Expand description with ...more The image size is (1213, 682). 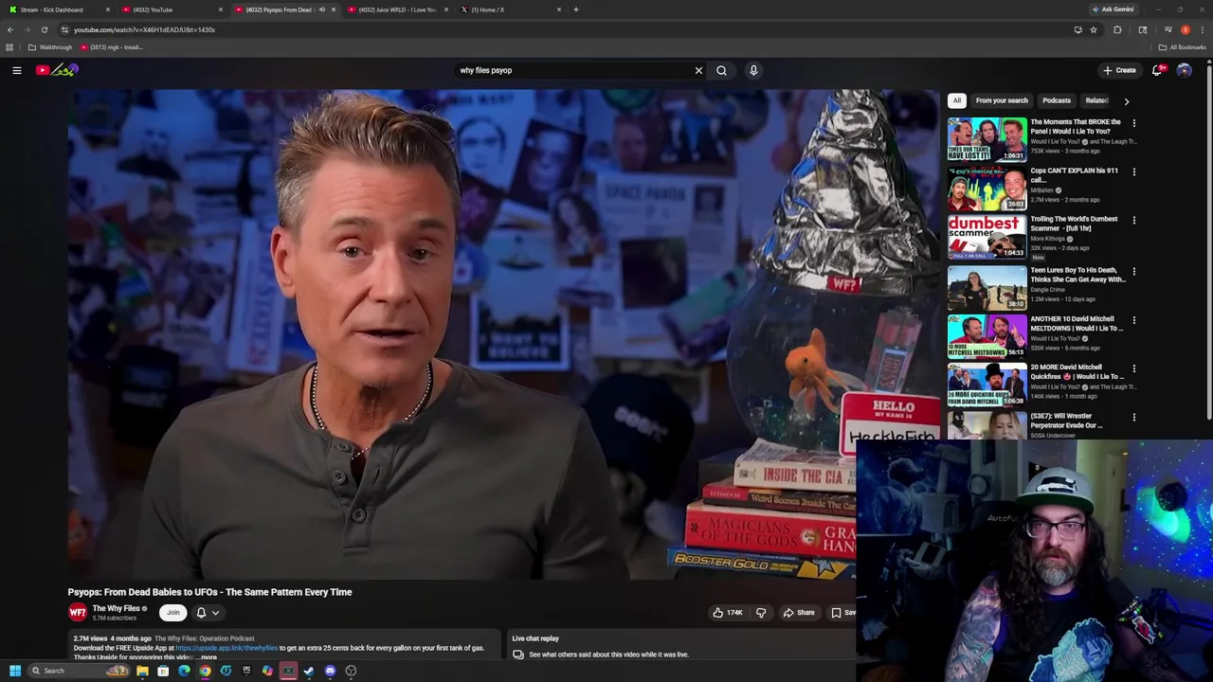click(x=208, y=657)
